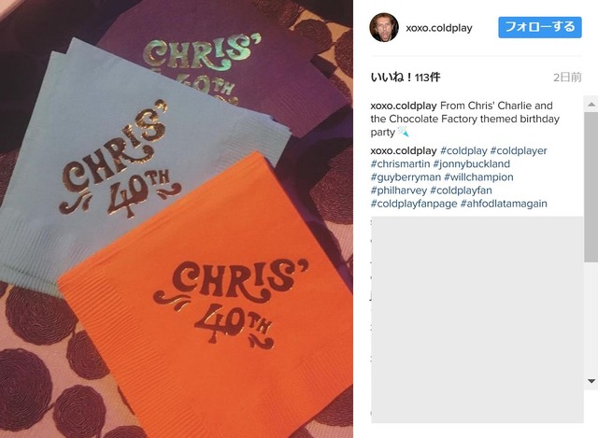Click the comments scrollbar down arrow
The image size is (598, 438).
pos(591,381)
